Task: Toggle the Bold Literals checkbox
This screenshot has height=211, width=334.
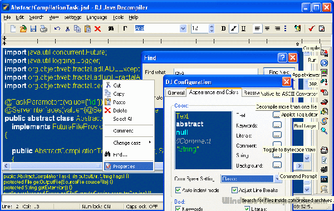Action: coord(247,208)
